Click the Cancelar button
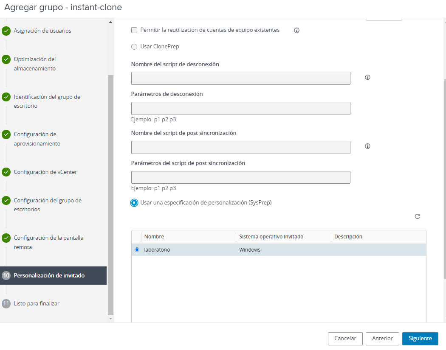The image size is (446, 350). 345,339
